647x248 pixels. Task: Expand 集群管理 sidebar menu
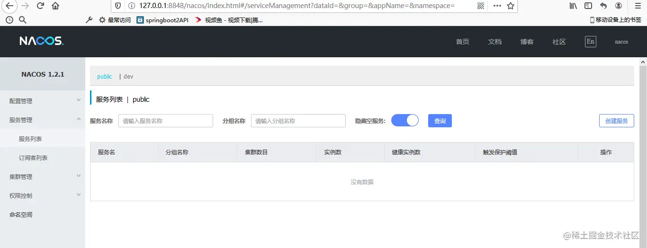43,177
